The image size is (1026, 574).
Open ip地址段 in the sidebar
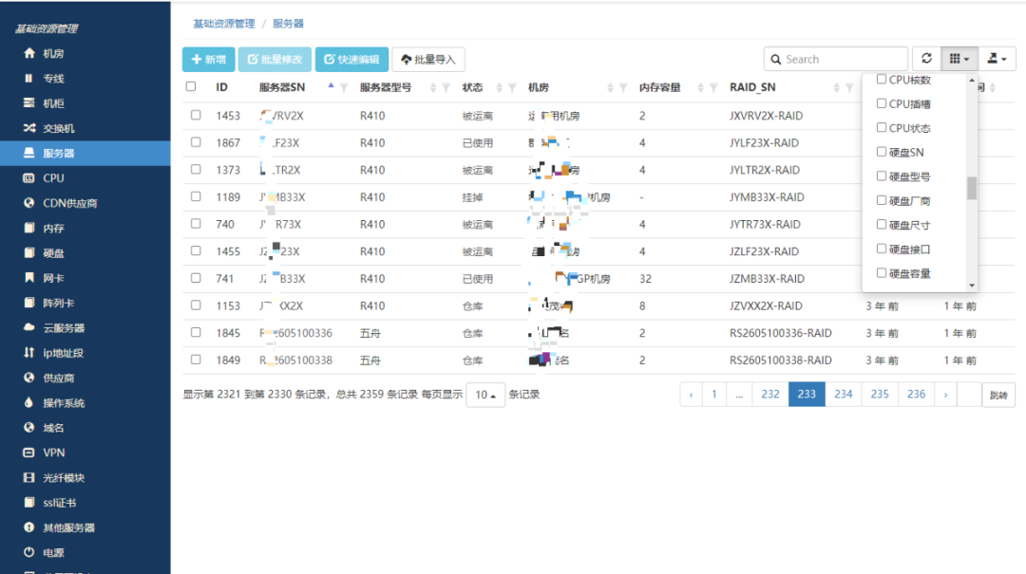pyautogui.click(x=85, y=353)
